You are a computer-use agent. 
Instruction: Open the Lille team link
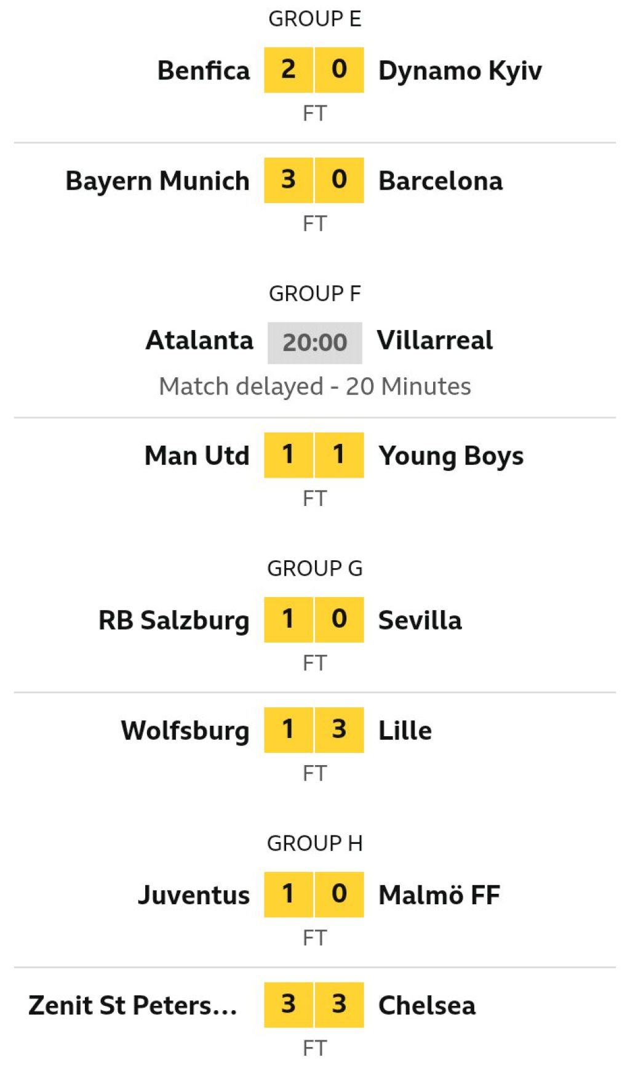(405, 731)
